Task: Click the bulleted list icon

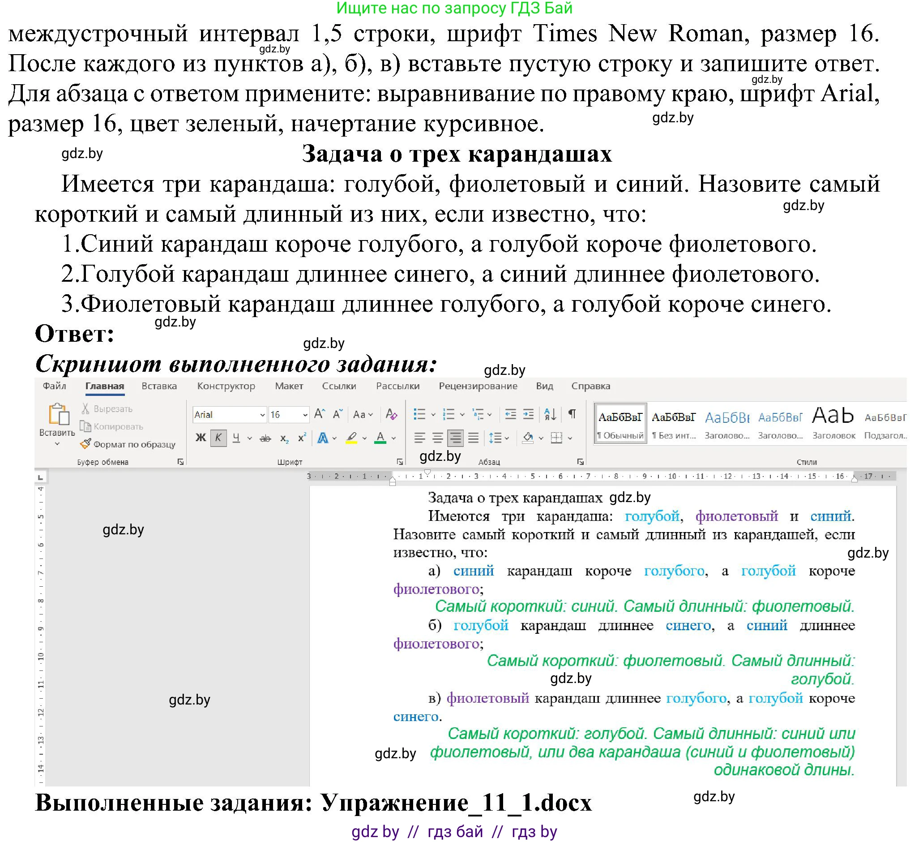Action: coord(419,414)
